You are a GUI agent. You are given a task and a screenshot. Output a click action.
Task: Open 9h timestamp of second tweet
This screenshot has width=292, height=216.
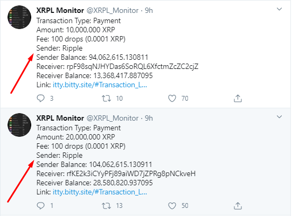[149, 118]
